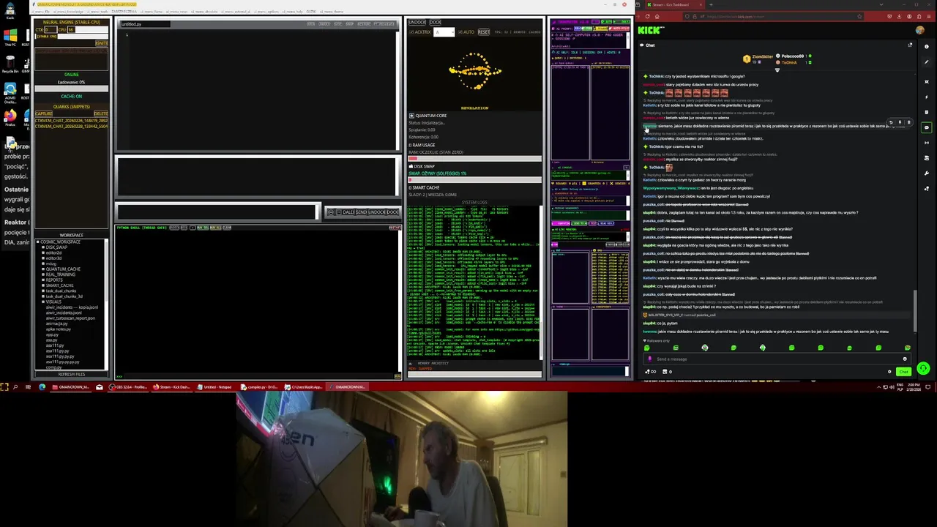This screenshot has height=527, width=937.
Task: Open chat settings gear next to Chat button
Action: coord(889,372)
